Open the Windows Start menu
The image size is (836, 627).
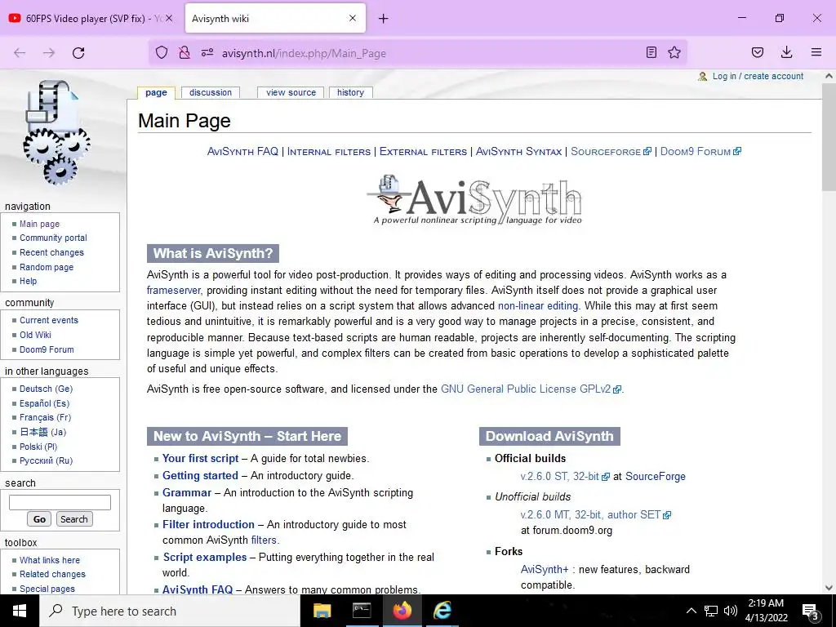[20, 611]
